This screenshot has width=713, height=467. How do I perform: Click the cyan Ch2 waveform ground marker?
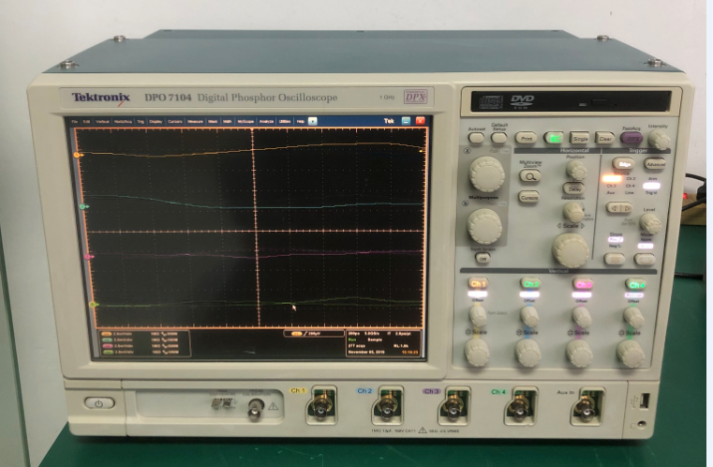tap(84, 206)
